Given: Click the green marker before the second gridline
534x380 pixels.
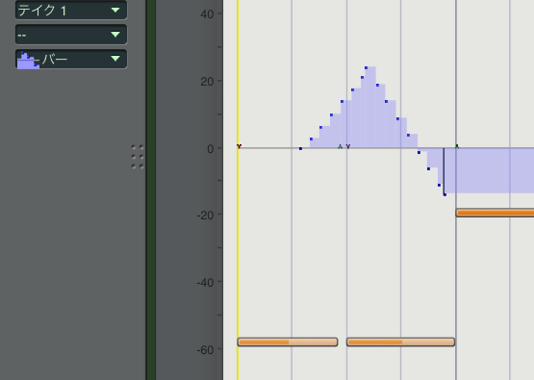Looking at the screenshot, I should (340, 146).
